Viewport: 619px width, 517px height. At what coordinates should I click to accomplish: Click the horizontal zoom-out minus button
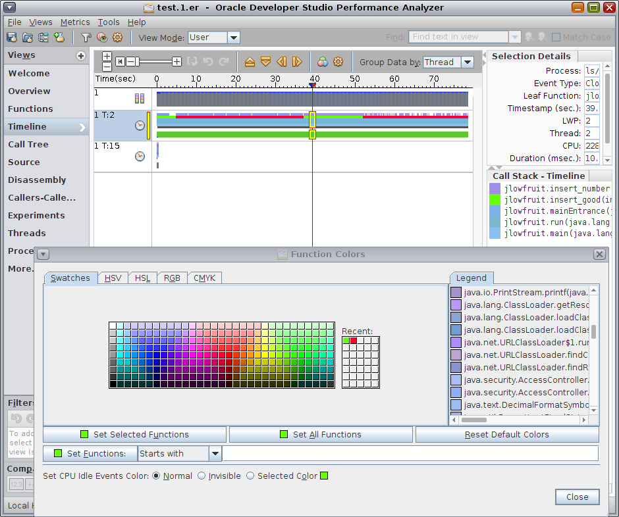point(130,62)
